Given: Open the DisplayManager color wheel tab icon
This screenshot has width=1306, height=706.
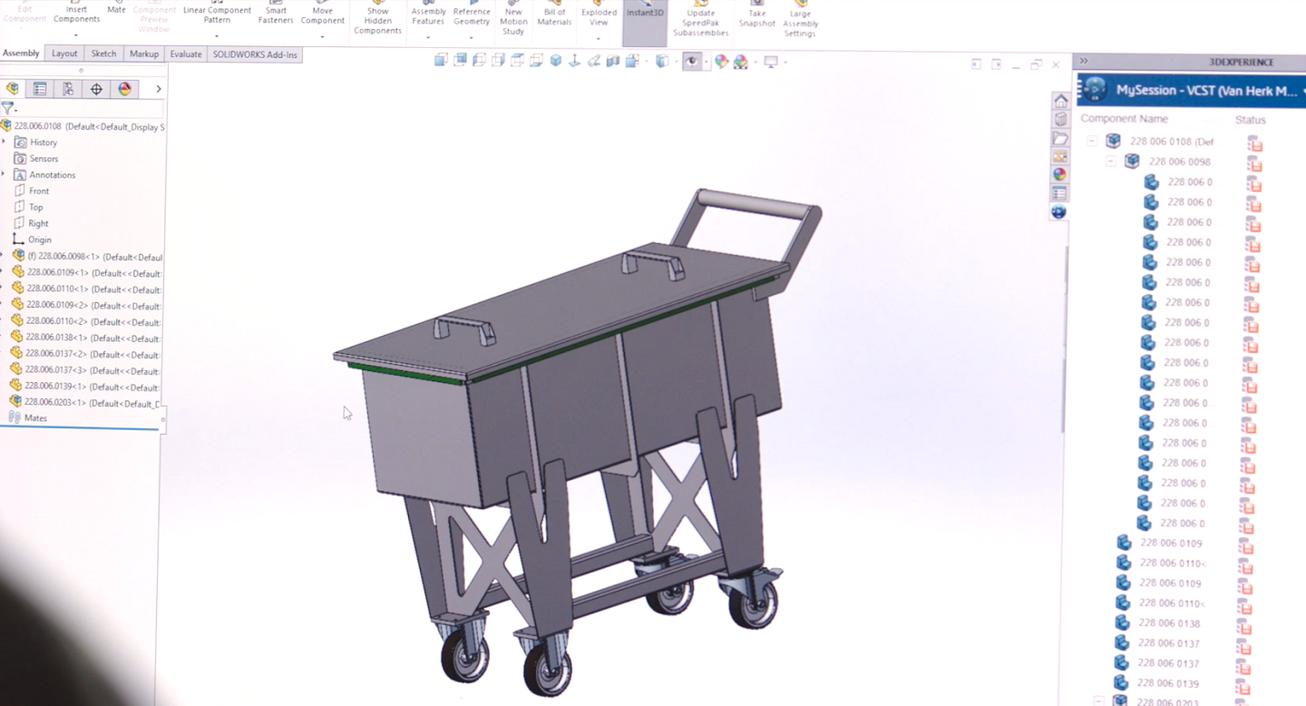Looking at the screenshot, I should tap(124, 88).
